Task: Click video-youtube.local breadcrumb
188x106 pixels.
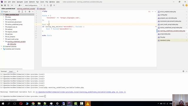Action: (x=8, y=9)
